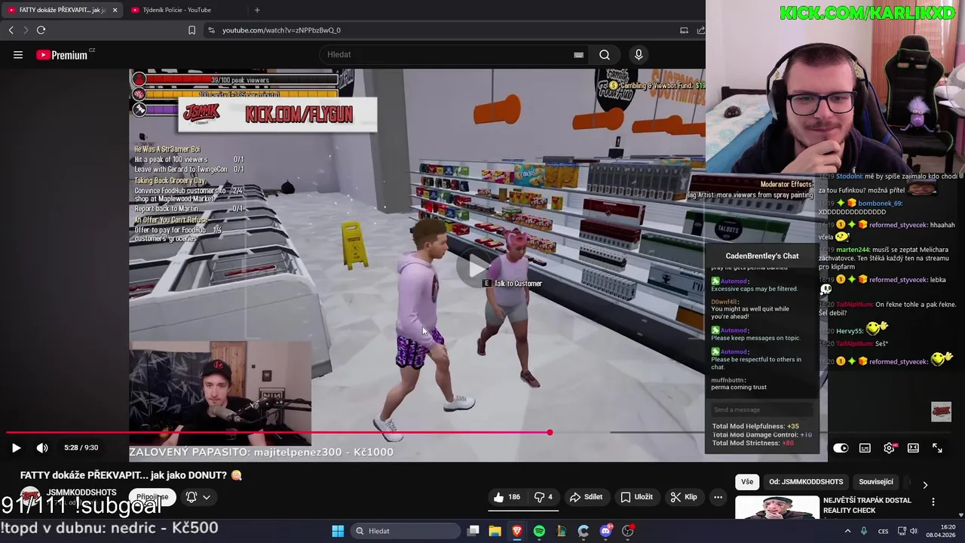
Task: Open File Explorer from taskbar
Action: click(x=495, y=531)
